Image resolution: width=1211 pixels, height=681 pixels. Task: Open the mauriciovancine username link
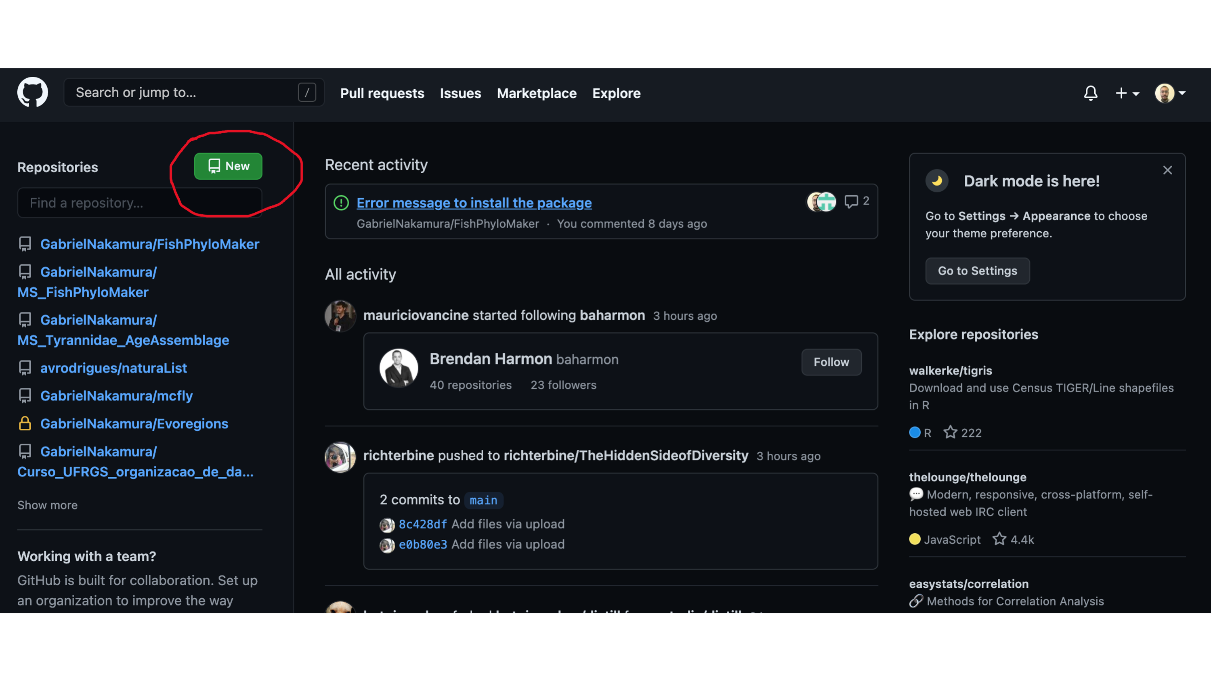pyautogui.click(x=416, y=315)
